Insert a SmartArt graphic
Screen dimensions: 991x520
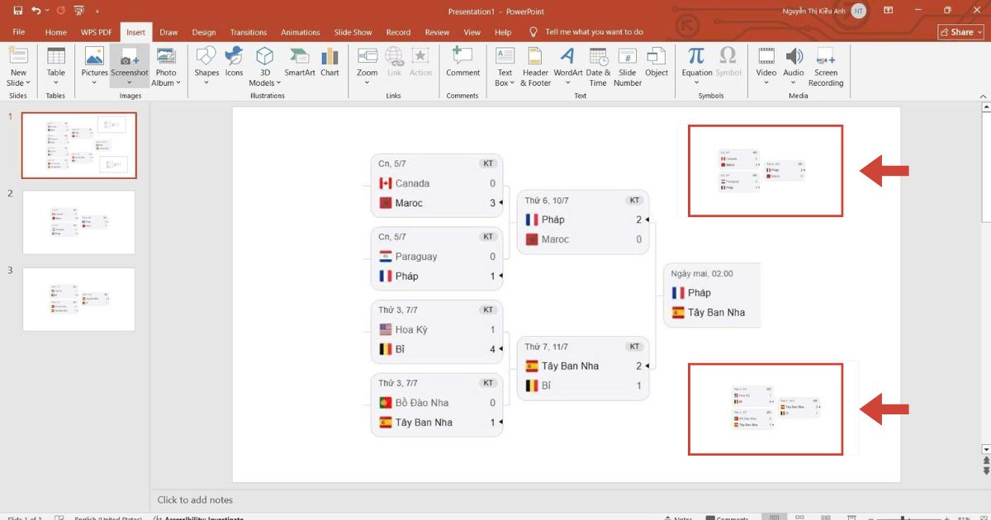click(299, 63)
